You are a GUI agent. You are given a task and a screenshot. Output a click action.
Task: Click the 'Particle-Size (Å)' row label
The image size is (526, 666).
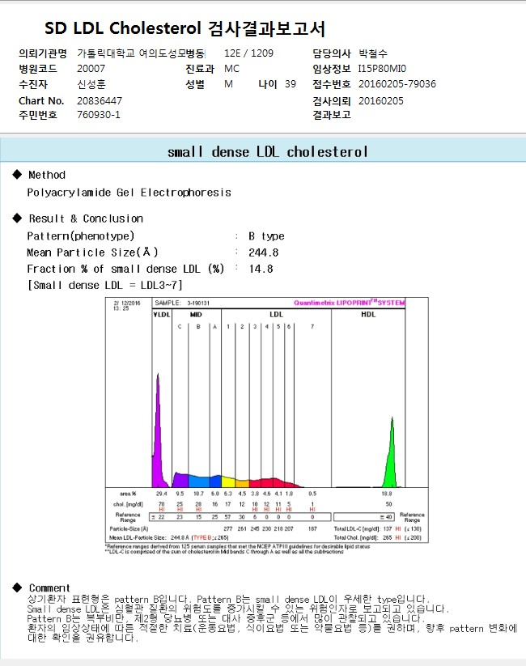(129, 529)
